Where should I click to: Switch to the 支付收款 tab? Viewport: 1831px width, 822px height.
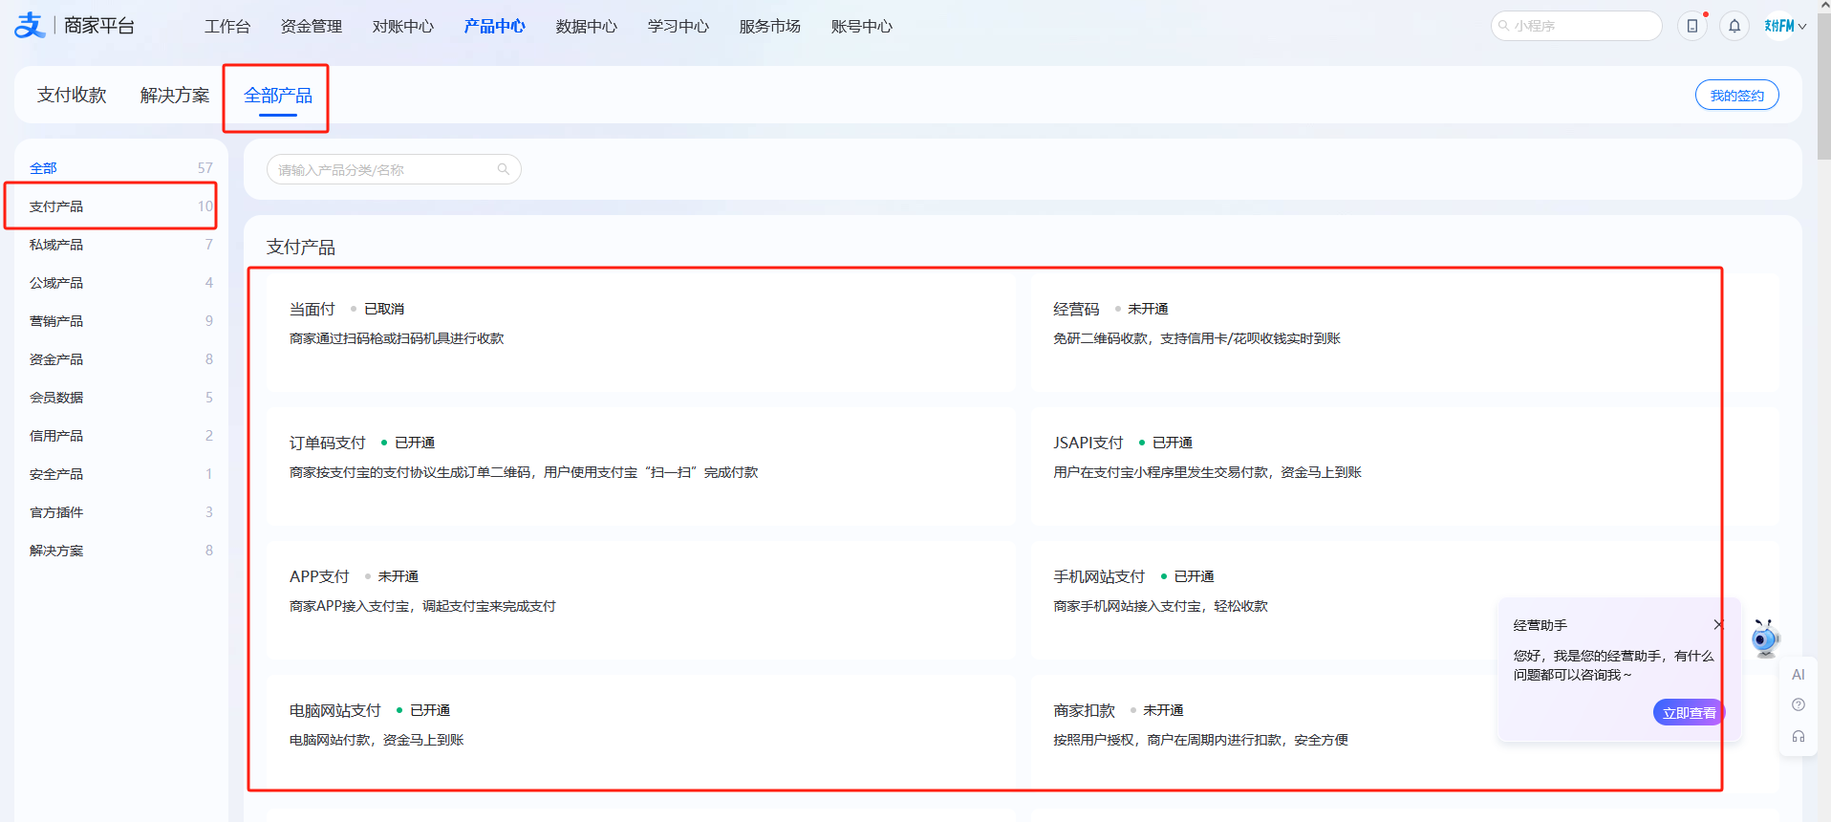click(72, 95)
